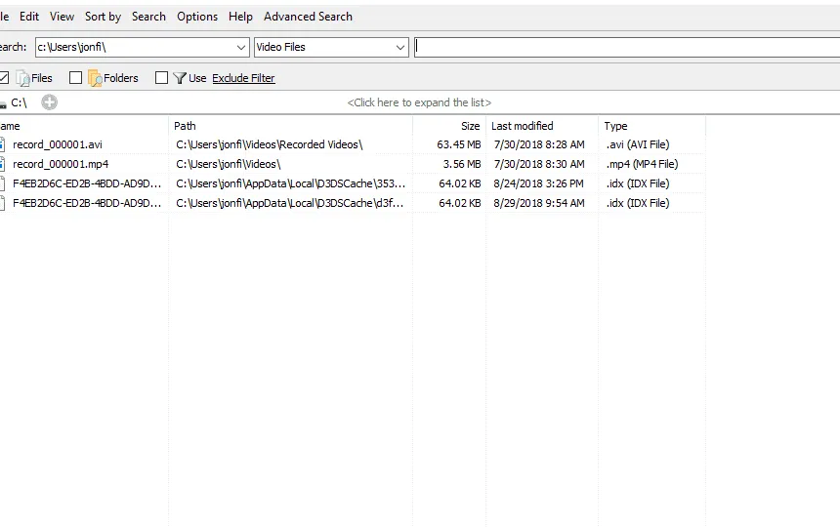Enable the Folders checkbox

(x=75, y=78)
